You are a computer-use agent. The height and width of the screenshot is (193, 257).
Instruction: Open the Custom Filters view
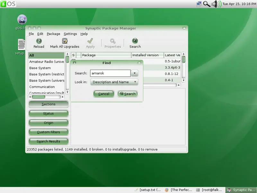[49, 132]
